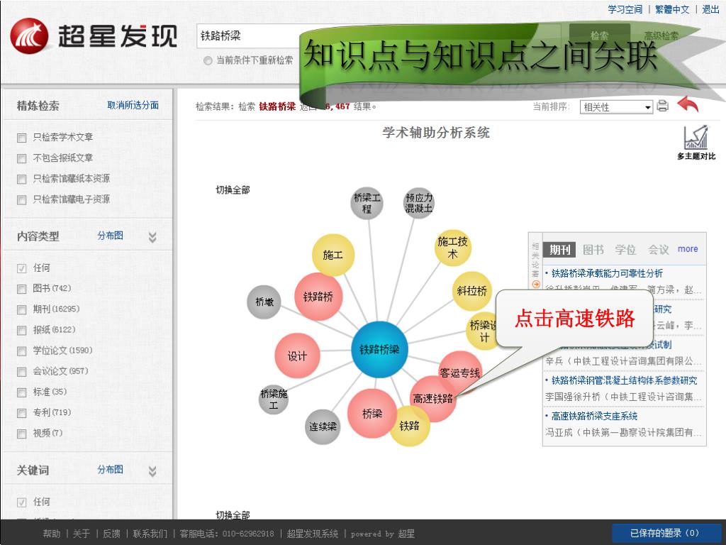
Task: Click 关于 in footer
Action: (x=82, y=534)
